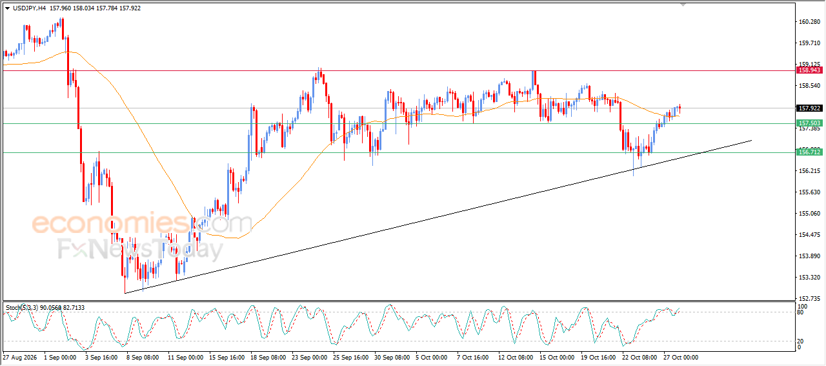The image size is (826, 366).
Task: Click the 27 Aug 2026 date label
Action: pos(19,357)
